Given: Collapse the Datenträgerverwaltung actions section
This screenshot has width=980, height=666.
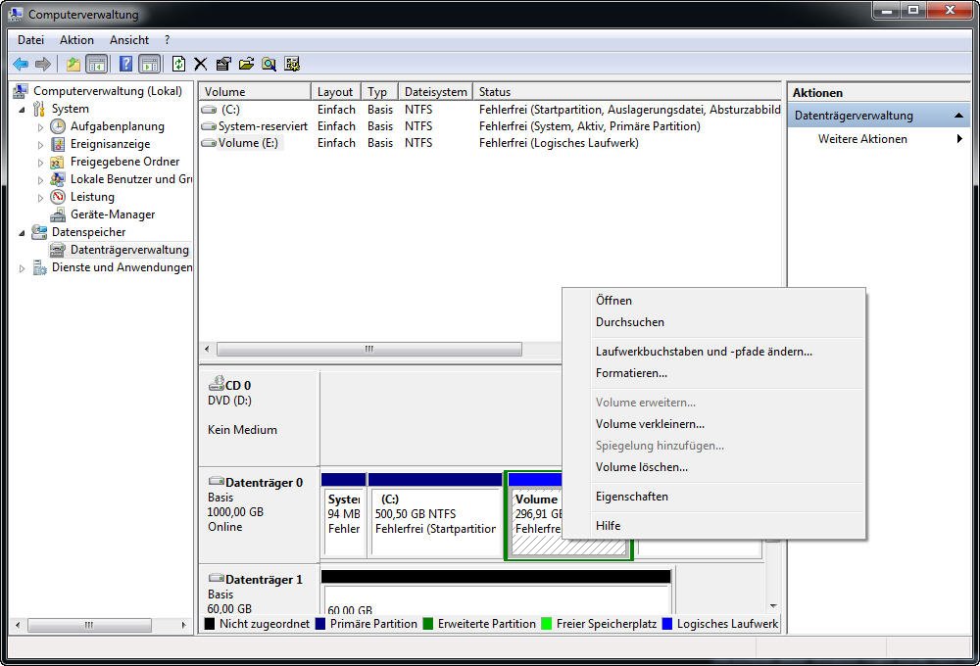Looking at the screenshot, I should [958, 116].
